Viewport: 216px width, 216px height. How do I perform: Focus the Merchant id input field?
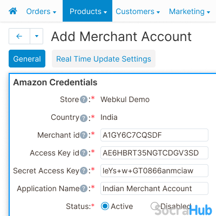pyautogui.click(x=154, y=135)
